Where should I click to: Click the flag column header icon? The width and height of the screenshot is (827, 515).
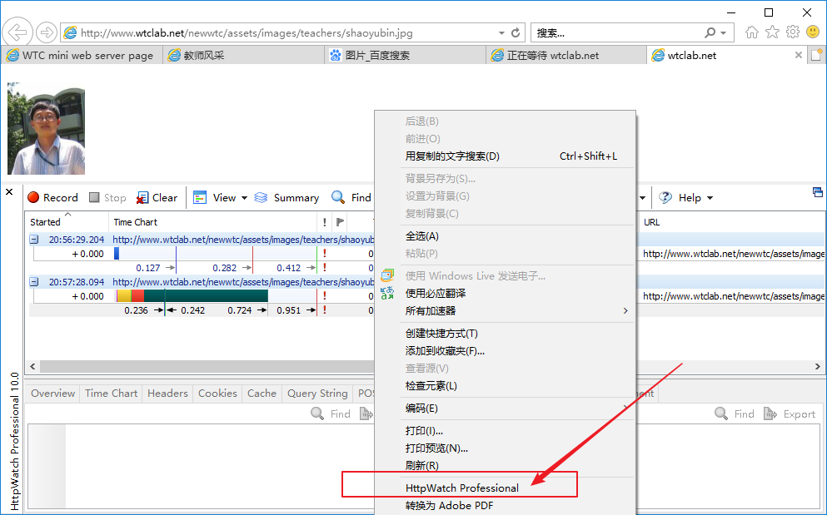click(340, 222)
